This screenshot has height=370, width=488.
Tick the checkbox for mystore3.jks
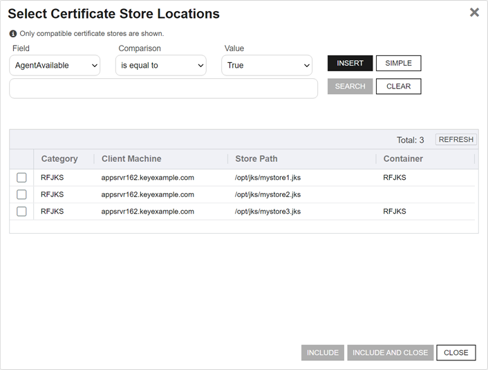tap(21, 212)
